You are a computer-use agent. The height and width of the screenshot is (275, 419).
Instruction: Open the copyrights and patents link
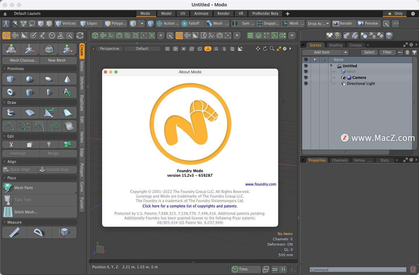(x=190, y=206)
